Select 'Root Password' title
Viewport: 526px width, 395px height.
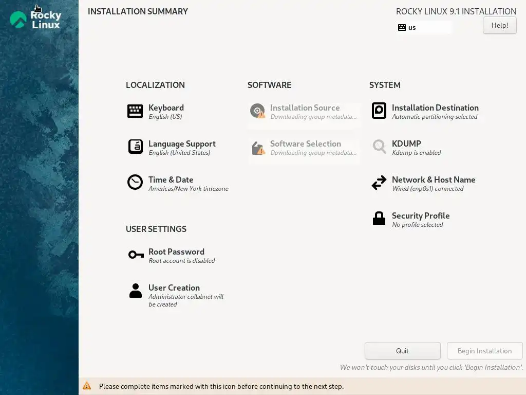(177, 252)
